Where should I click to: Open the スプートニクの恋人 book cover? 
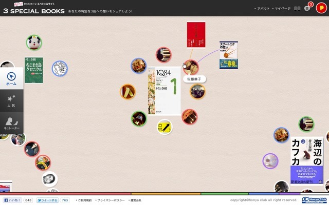tap(229, 55)
